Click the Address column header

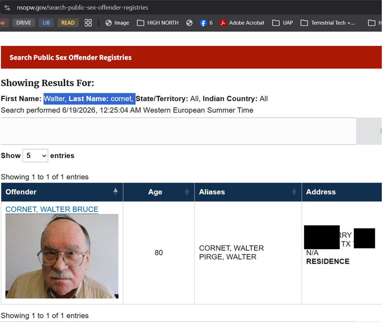pos(342,192)
